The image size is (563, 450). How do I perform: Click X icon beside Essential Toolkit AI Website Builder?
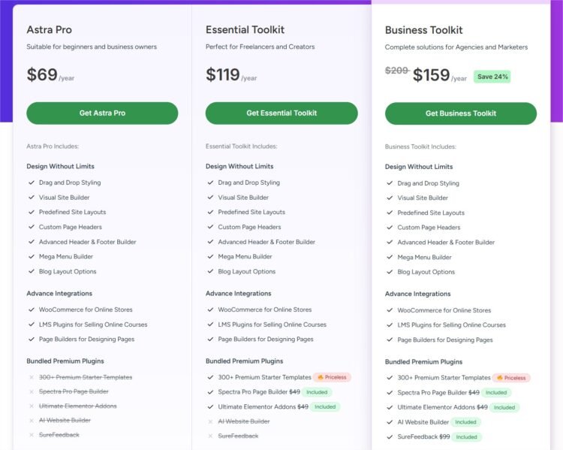point(211,421)
